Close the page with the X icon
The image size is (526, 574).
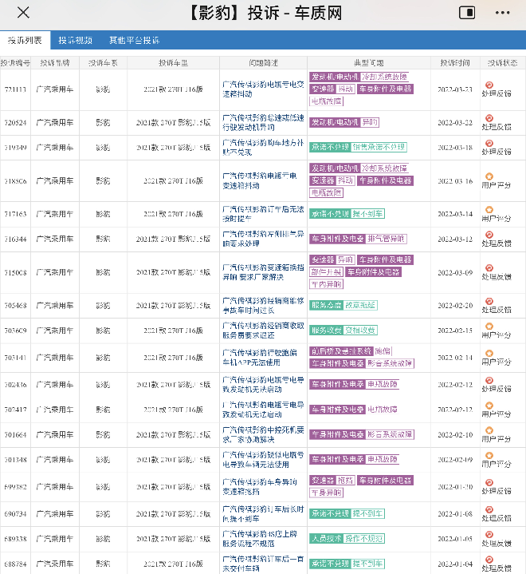tap(23, 13)
